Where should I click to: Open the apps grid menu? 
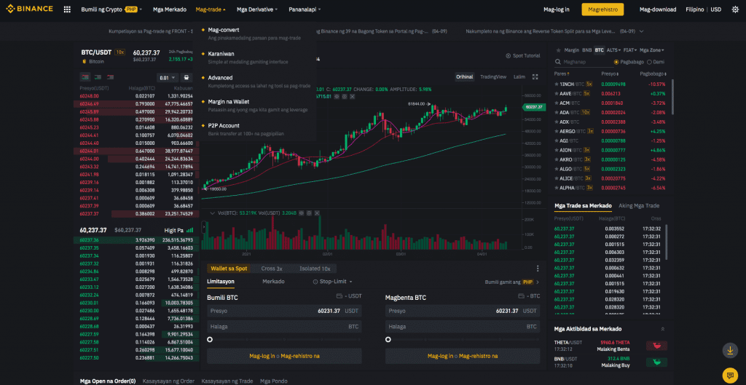pos(67,9)
